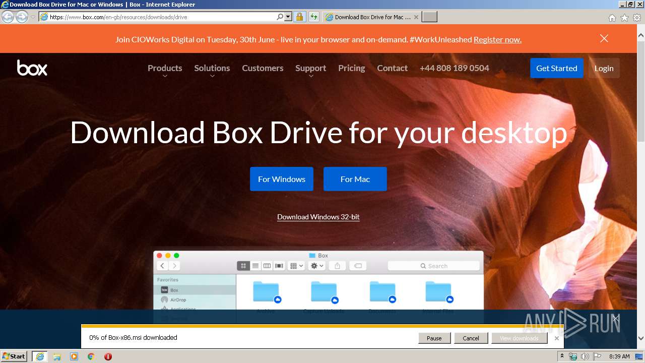
Task: Open the Home icon in browser toolbar
Action: pos(612,18)
